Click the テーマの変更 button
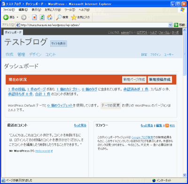The height and width of the screenshot is (184, 188). [x=110, y=106]
